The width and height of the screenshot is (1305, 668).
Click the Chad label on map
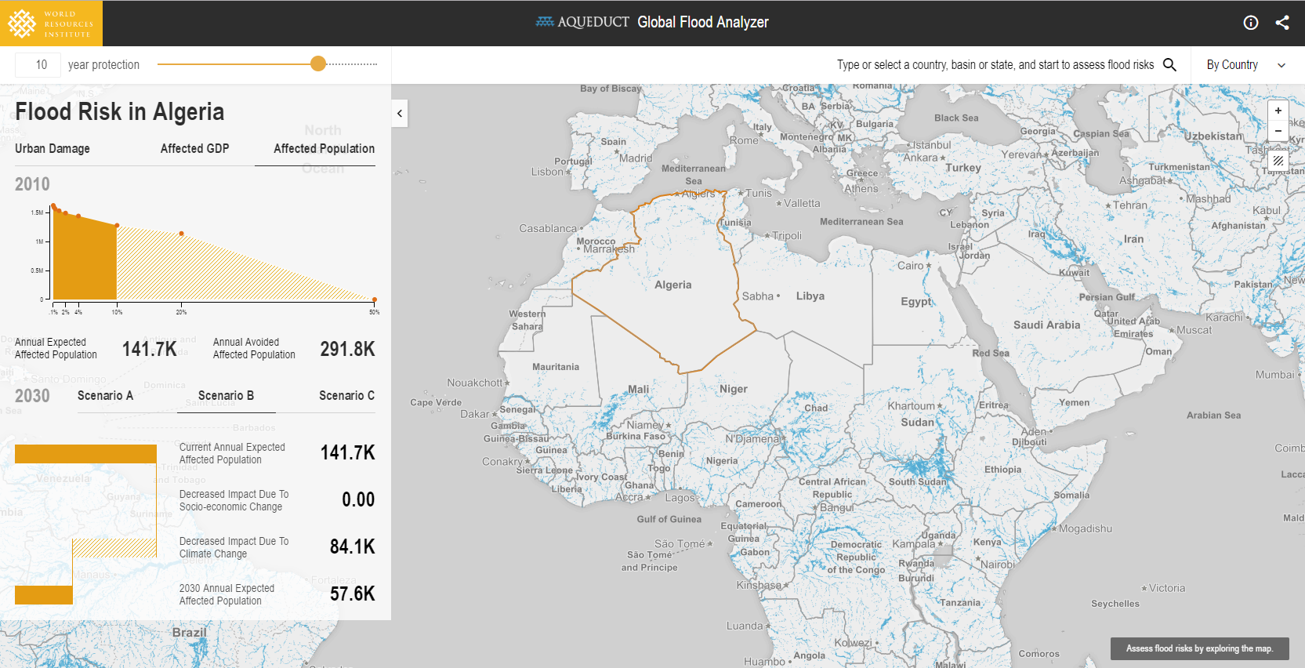[x=816, y=408]
